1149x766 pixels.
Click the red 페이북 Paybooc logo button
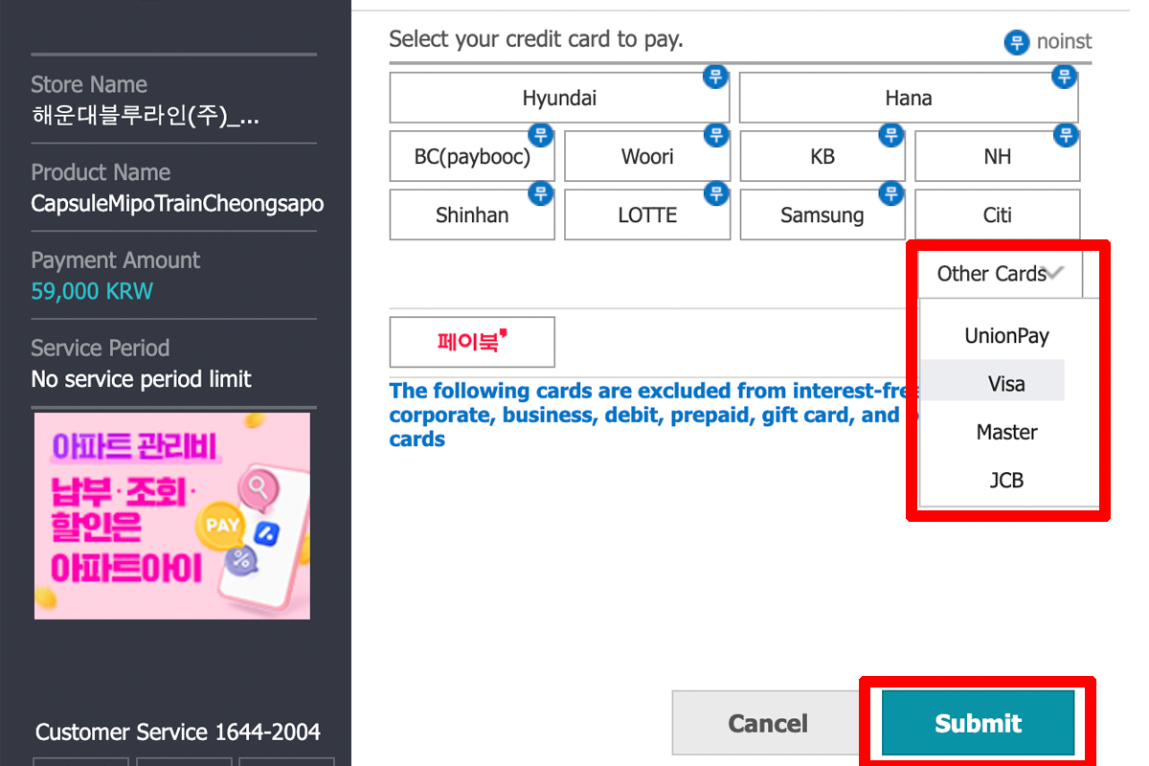(472, 342)
